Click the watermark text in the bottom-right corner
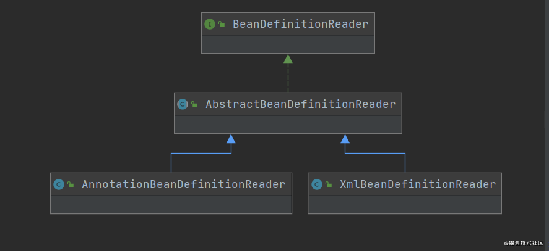549x251 pixels. [524, 243]
